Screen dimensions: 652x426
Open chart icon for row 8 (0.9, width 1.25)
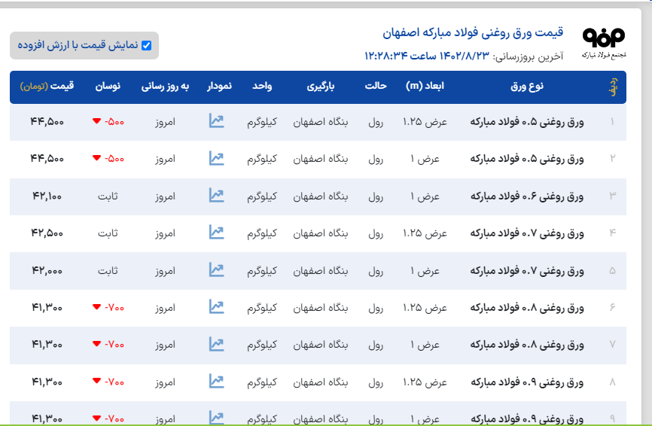pyautogui.click(x=216, y=381)
